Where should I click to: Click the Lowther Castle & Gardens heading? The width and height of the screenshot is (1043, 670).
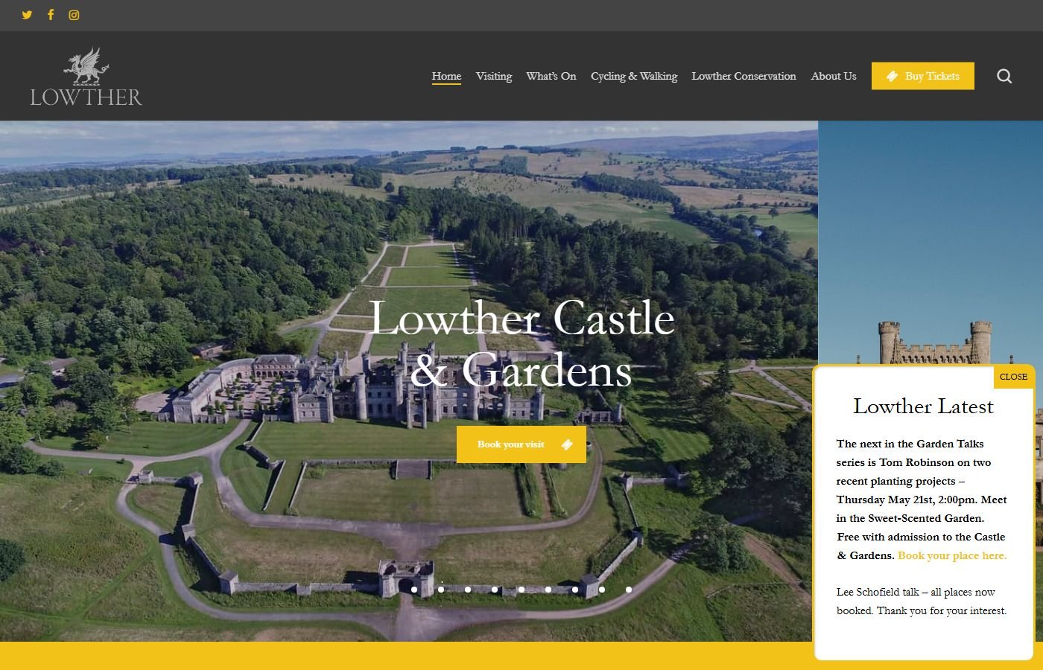[x=521, y=343]
